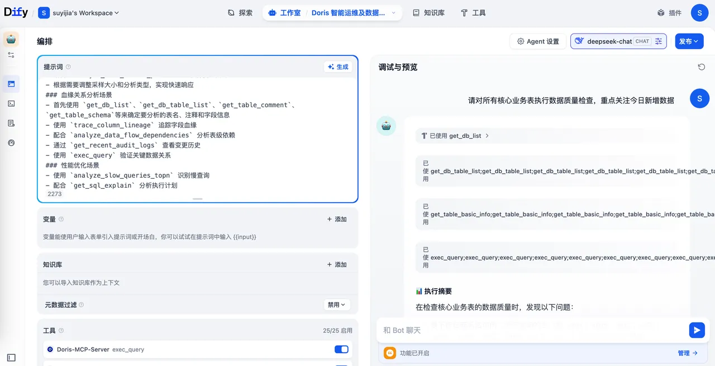Click the suyijia avatar in top-right corner

(x=699, y=12)
